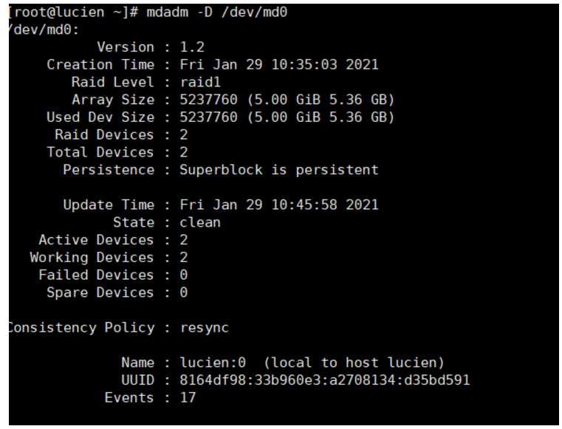562x429 pixels.
Task: Click the Creation Time timestamp value
Action: click(x=278, y=64)
